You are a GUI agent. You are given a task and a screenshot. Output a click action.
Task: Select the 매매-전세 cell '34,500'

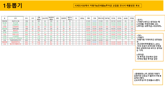point(101,25)
